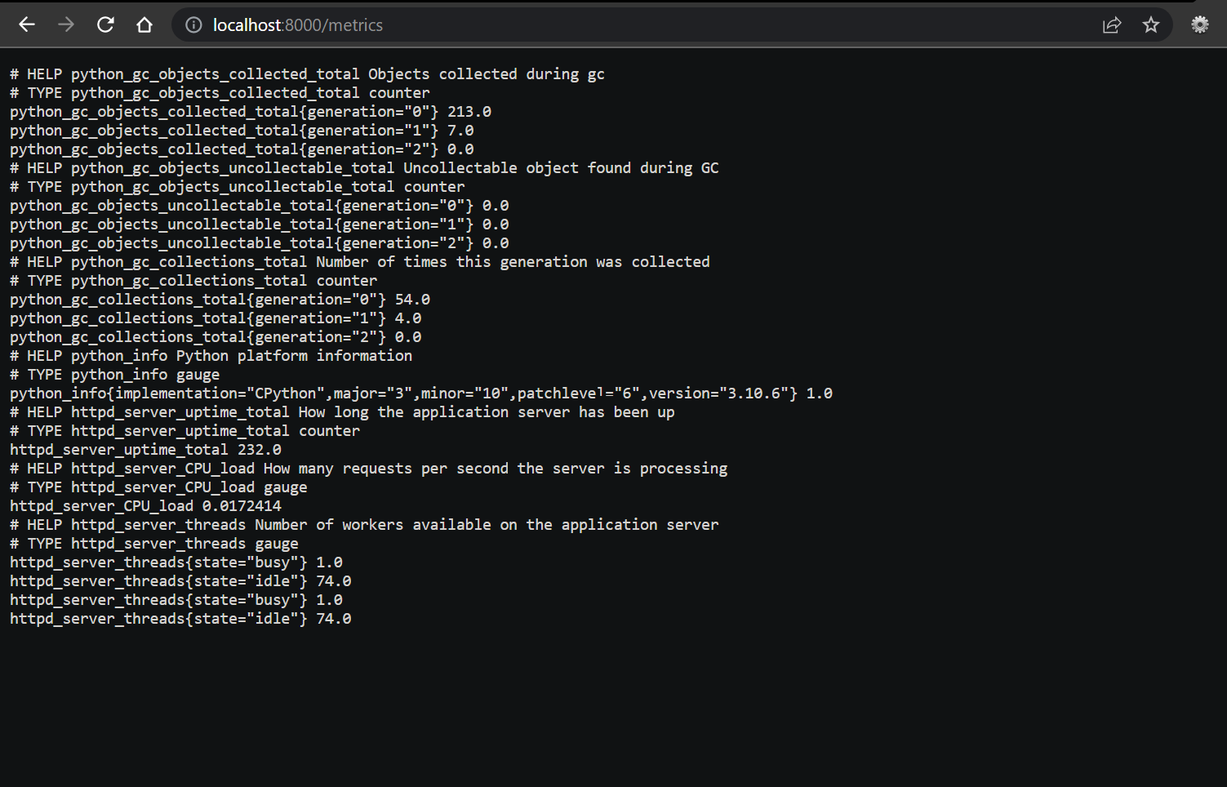Screen dimensions: 1227x787
Task: Click HELP python_gc_objects_collected_total line
Action: click(x=307, y=74)
